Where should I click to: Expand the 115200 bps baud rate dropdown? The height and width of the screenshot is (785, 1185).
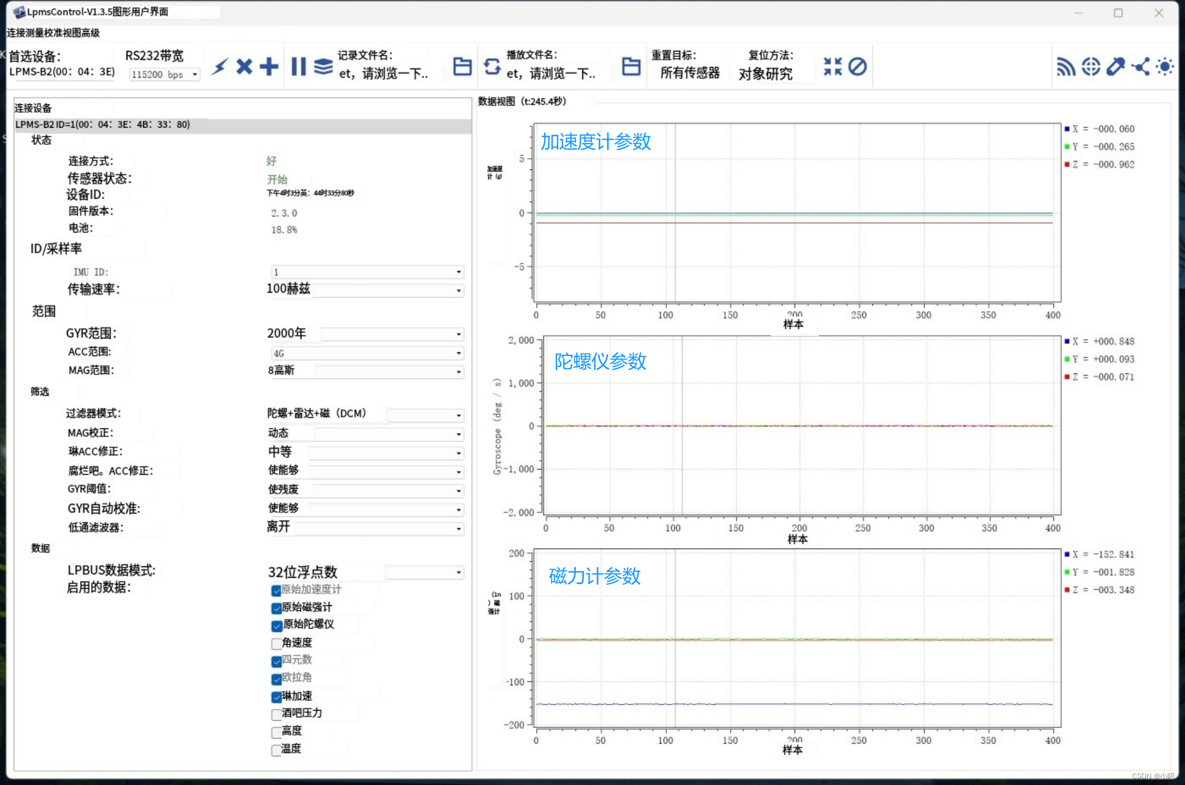tap(194, 74)
